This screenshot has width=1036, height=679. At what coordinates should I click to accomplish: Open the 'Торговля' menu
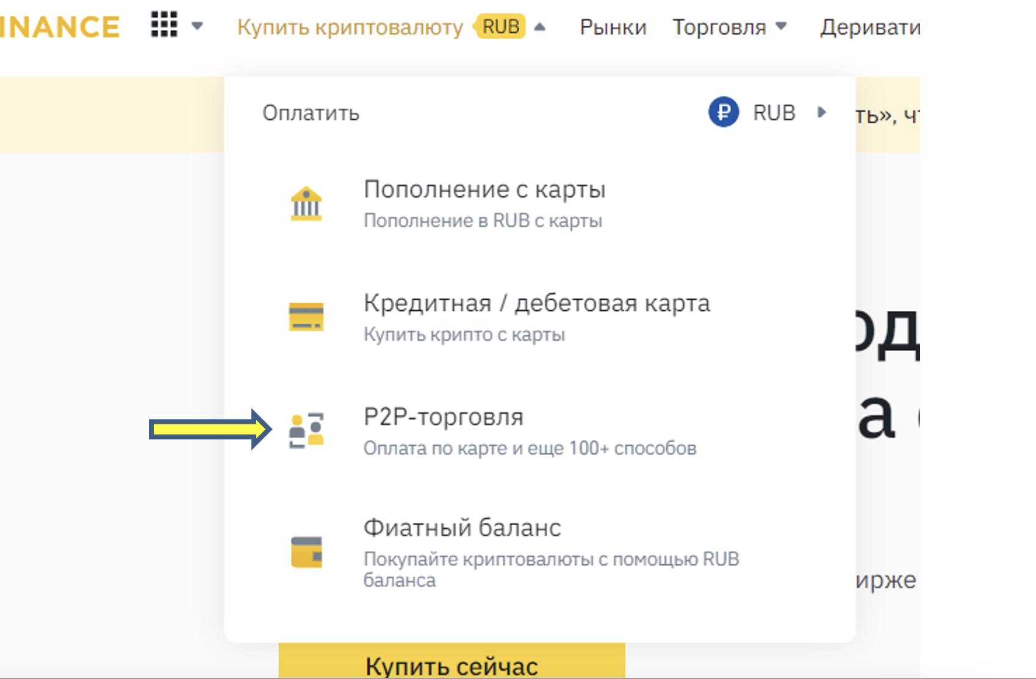click(x=719, y=27)
